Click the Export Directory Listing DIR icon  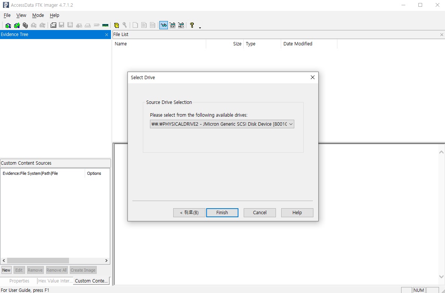153,25
